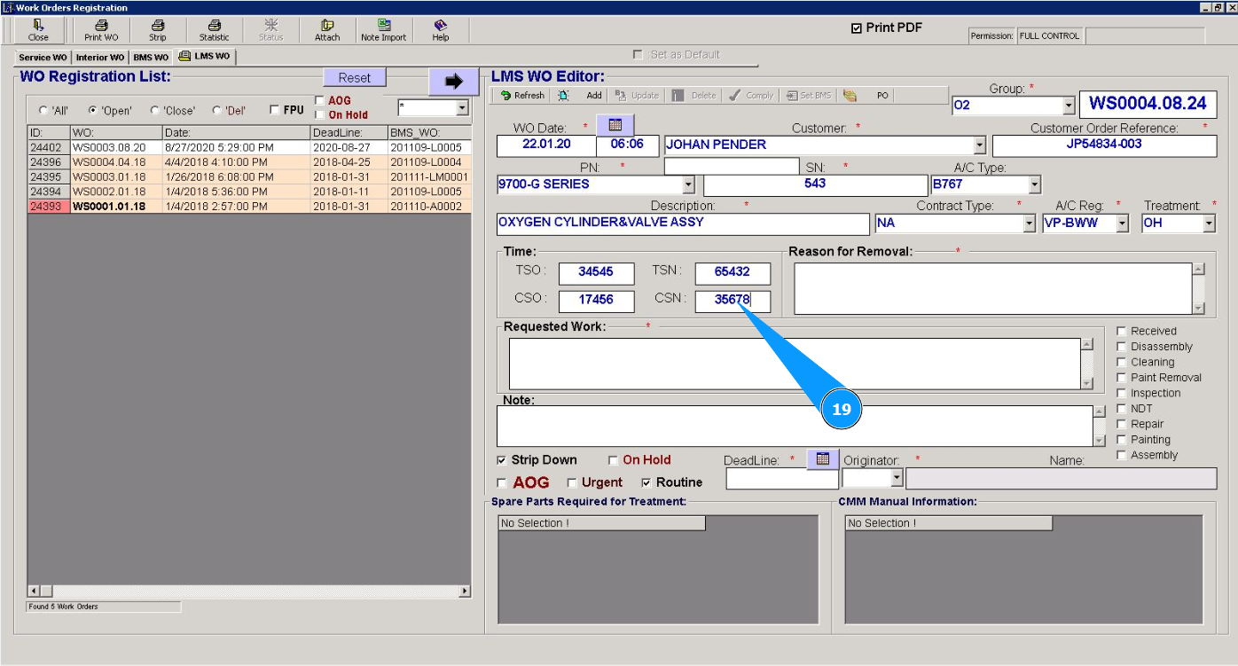The width and height of the screenshot is (1238, 666).
Task: Switch to the BMS WO tab
Action: tap(151, 58)
